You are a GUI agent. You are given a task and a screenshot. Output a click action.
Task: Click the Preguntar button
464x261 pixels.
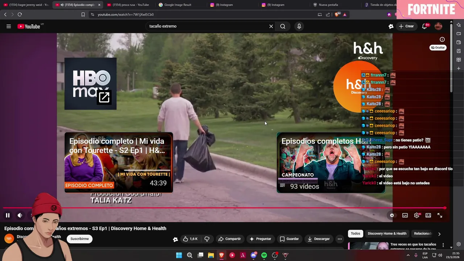coord(260,239)
